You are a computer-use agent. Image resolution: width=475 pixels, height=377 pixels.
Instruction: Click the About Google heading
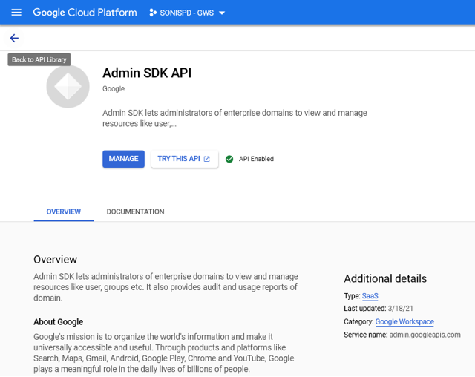(59, 322)
